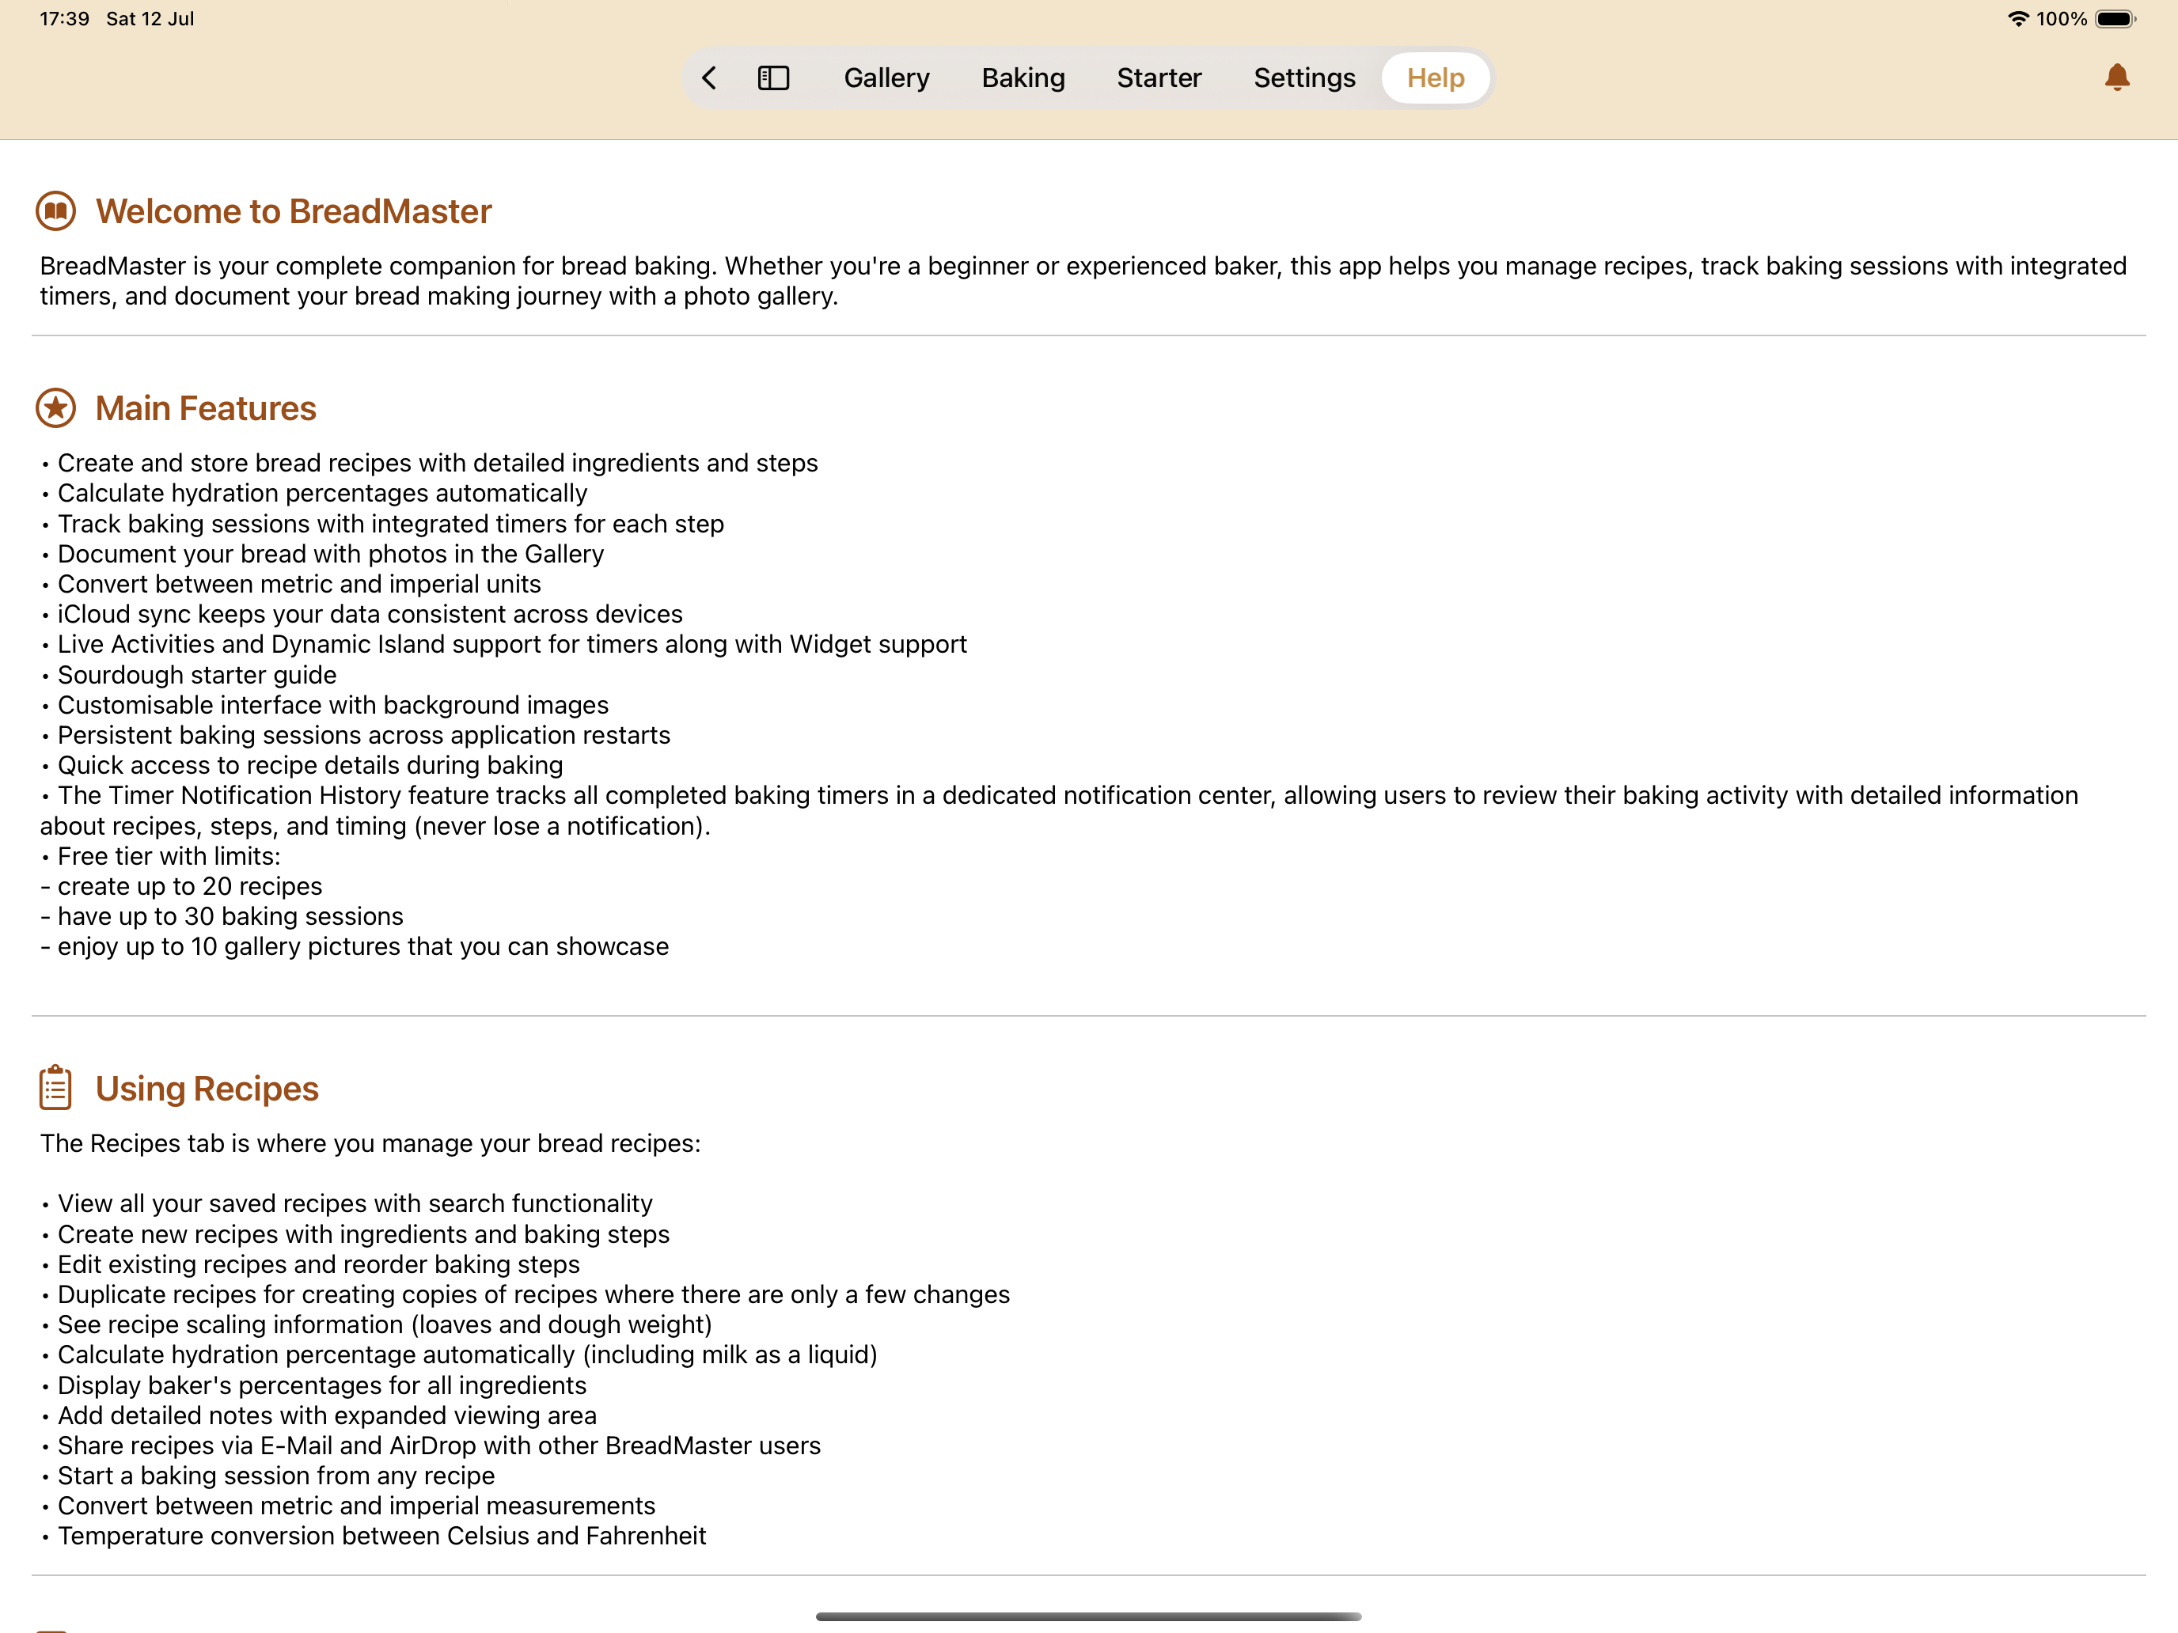The width and height of the screenshot is (2178, 1633).
Task: Check the Wi-Fi status icon
Action: point(2017,19)
